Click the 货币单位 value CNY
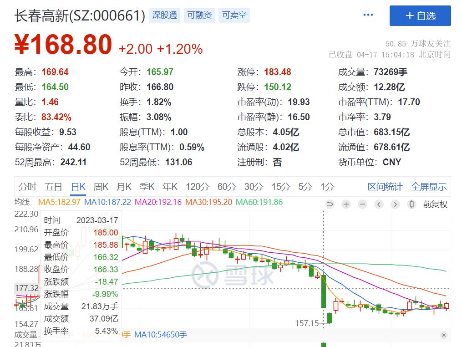462x347 pixels. [392, 162]
